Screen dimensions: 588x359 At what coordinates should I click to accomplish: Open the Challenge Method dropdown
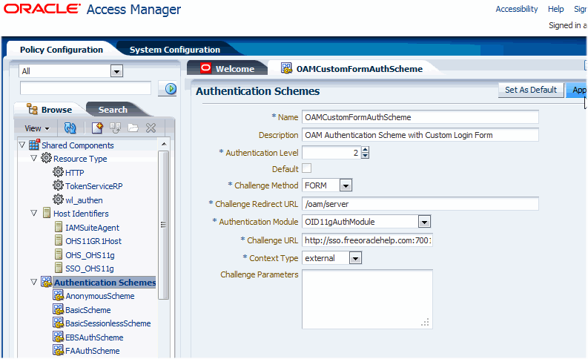[346, 185]
